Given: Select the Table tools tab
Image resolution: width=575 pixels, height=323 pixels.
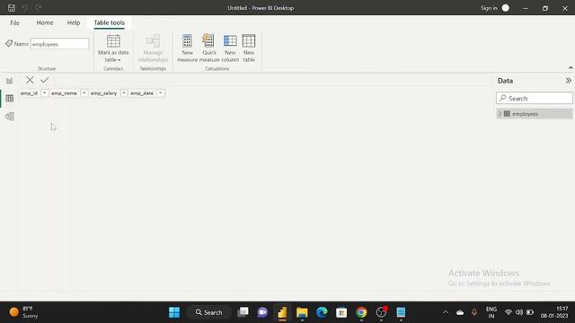Looking at the screenshot, I should click(x=110, y=22).
